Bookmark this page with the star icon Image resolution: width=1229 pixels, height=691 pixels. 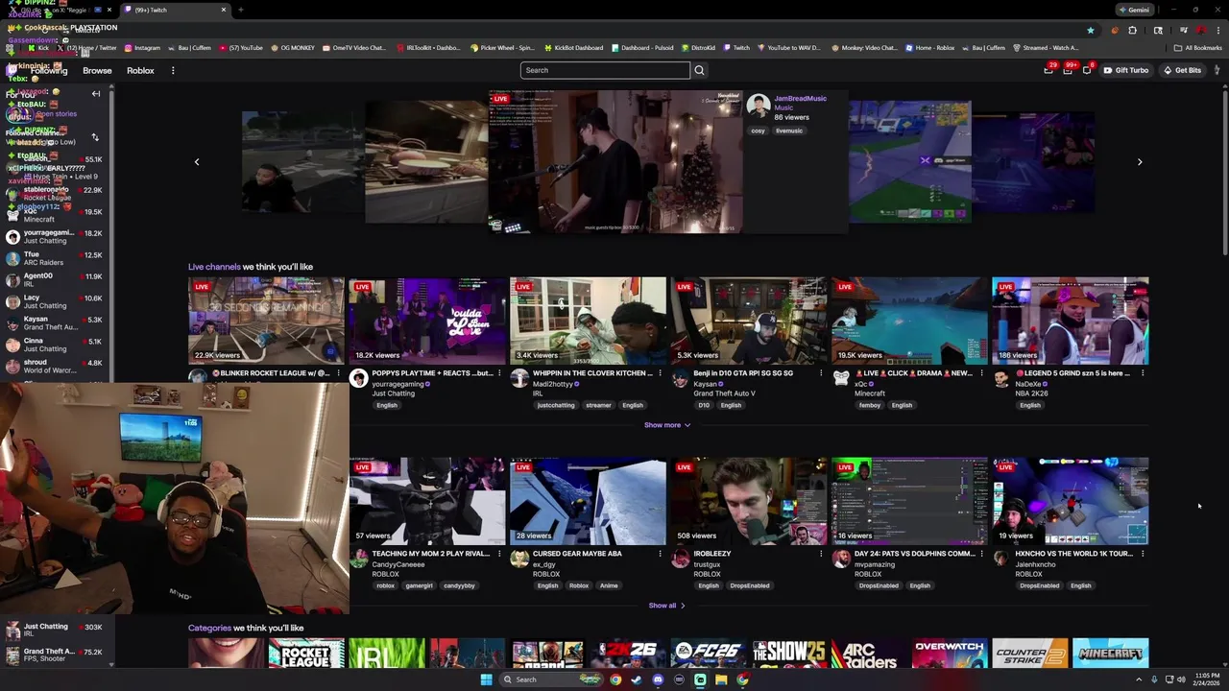pyautogui.click(x=1091, y=30)
